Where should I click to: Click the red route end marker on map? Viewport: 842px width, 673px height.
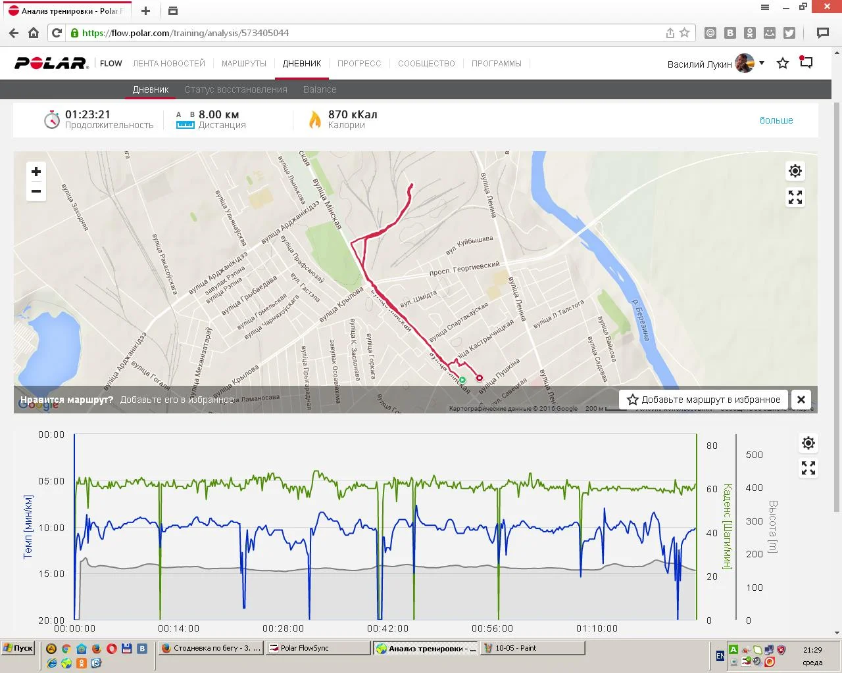(x=480, y=378)
